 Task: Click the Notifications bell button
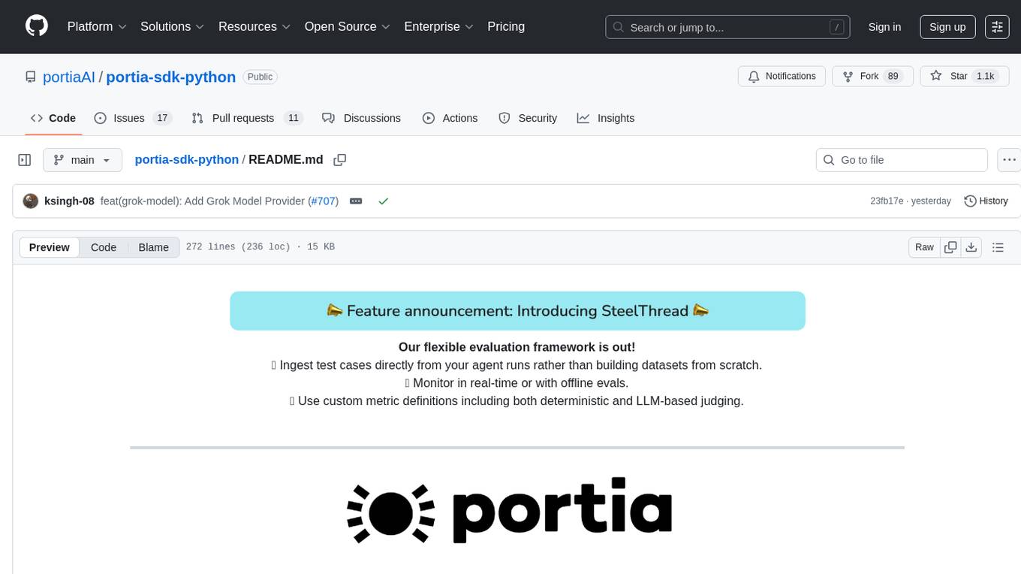point(782,76)
